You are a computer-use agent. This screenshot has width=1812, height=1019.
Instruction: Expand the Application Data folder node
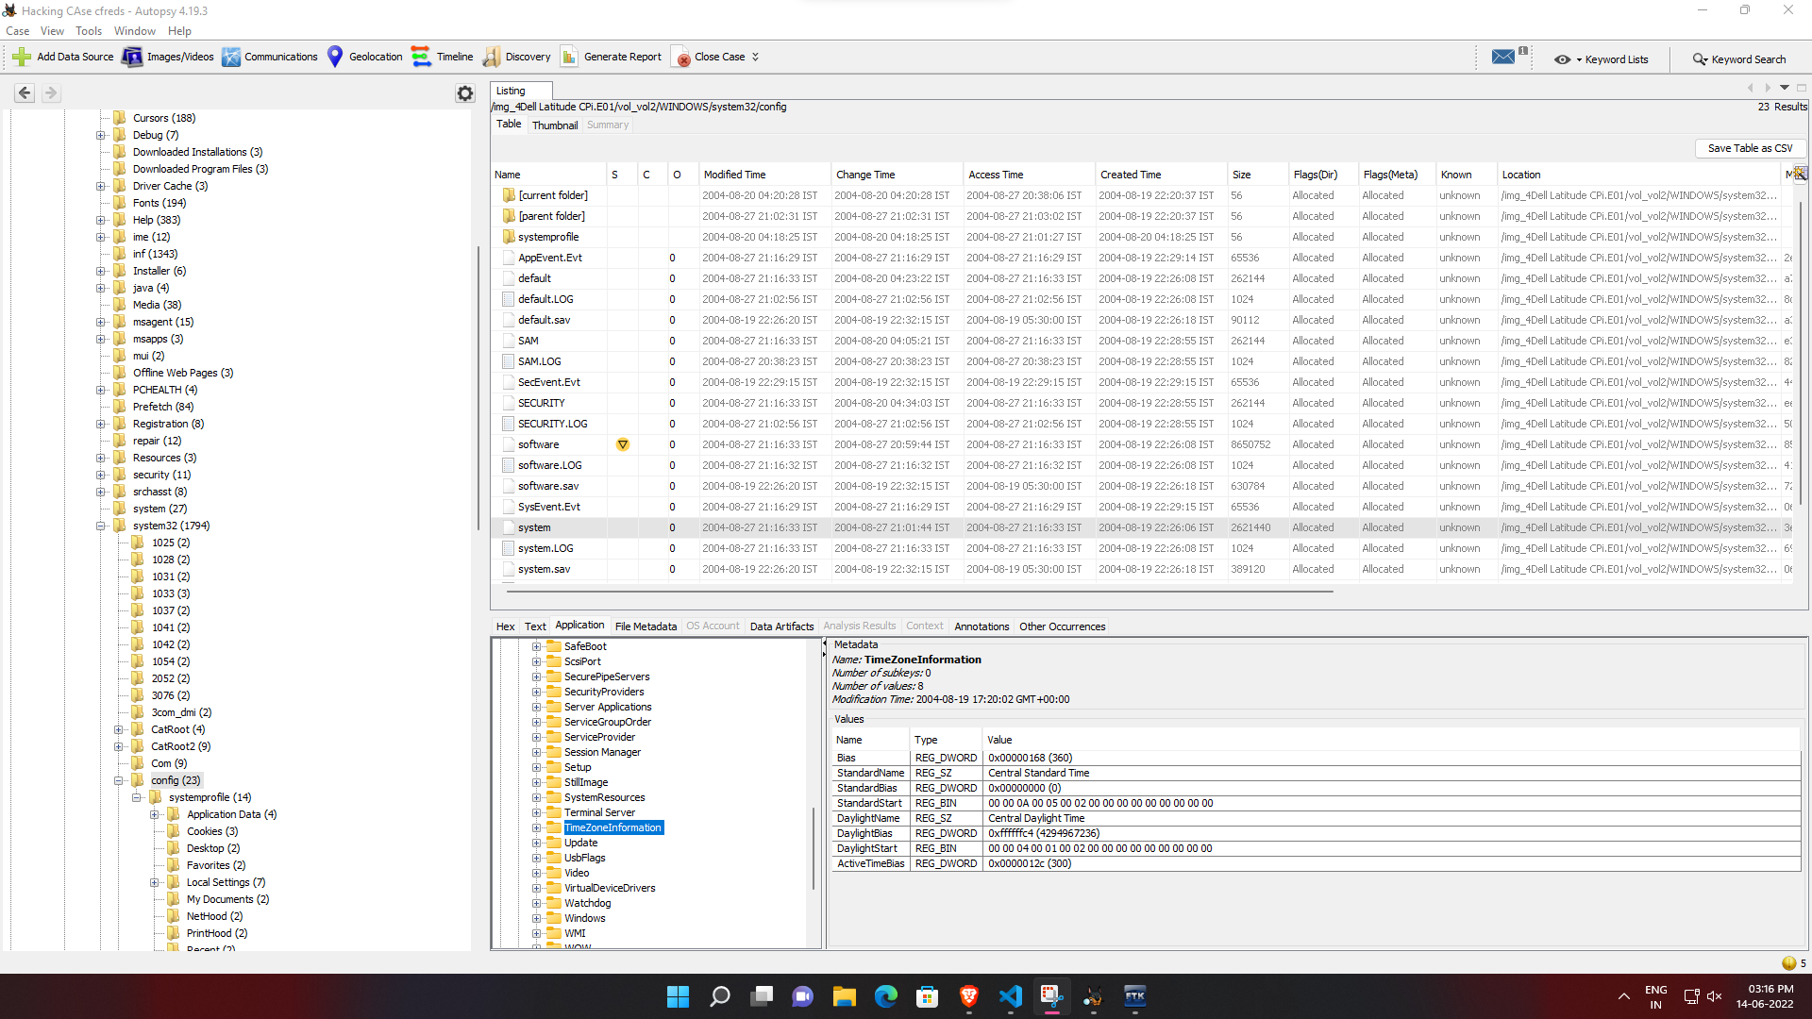155,814
